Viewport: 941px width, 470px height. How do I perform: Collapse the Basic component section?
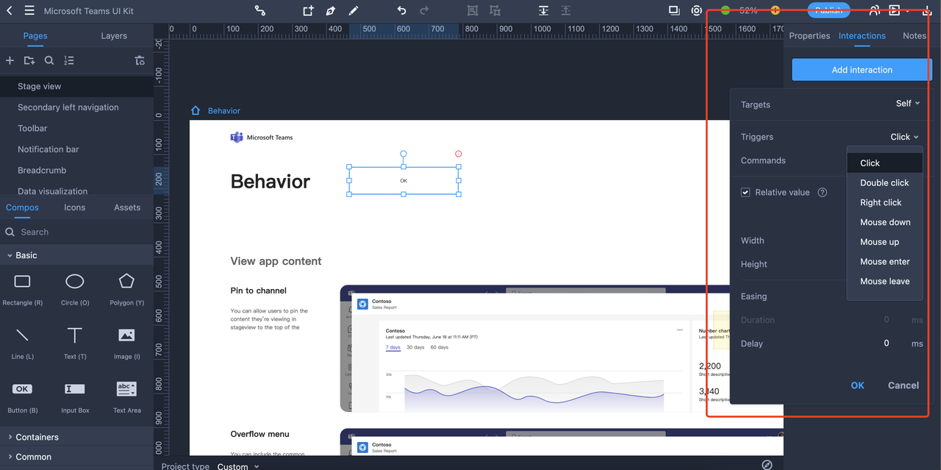click(x=26, y=255)
